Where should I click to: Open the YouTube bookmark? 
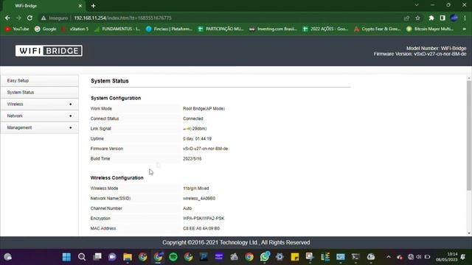[17, 29]
